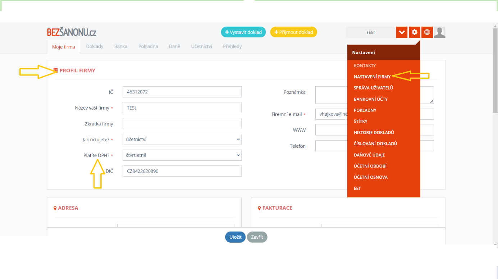The image size is (498, 279).
Task: Open the Daně tab
Action: [x=175, y=46]
